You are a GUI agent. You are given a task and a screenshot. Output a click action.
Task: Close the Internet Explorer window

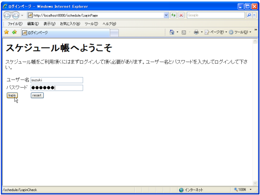[x=254, y=7]
